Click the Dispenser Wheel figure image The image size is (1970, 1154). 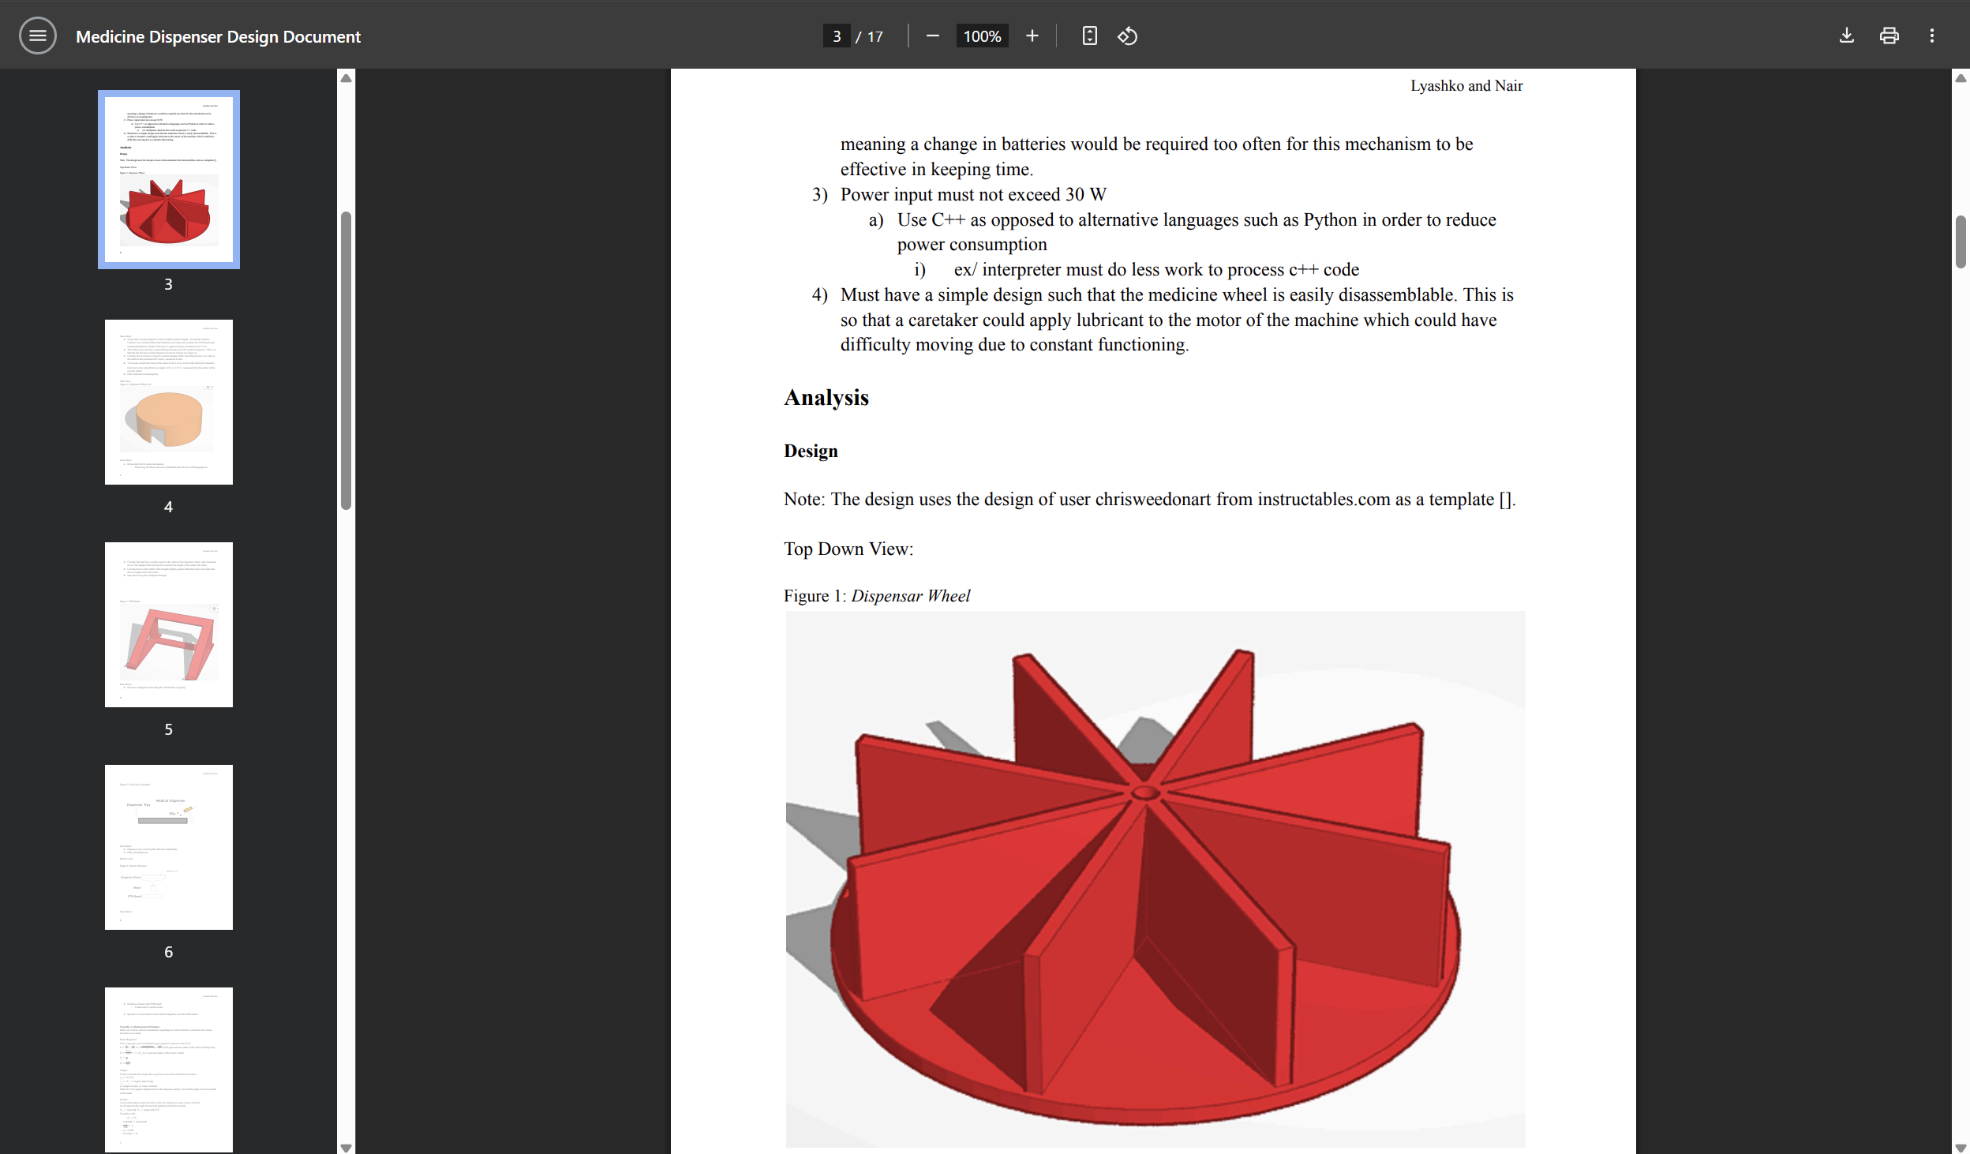point(1155,878)
